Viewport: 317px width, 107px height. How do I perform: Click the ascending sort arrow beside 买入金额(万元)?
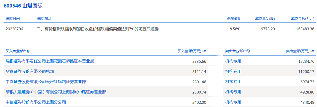(x=203, y=51)
